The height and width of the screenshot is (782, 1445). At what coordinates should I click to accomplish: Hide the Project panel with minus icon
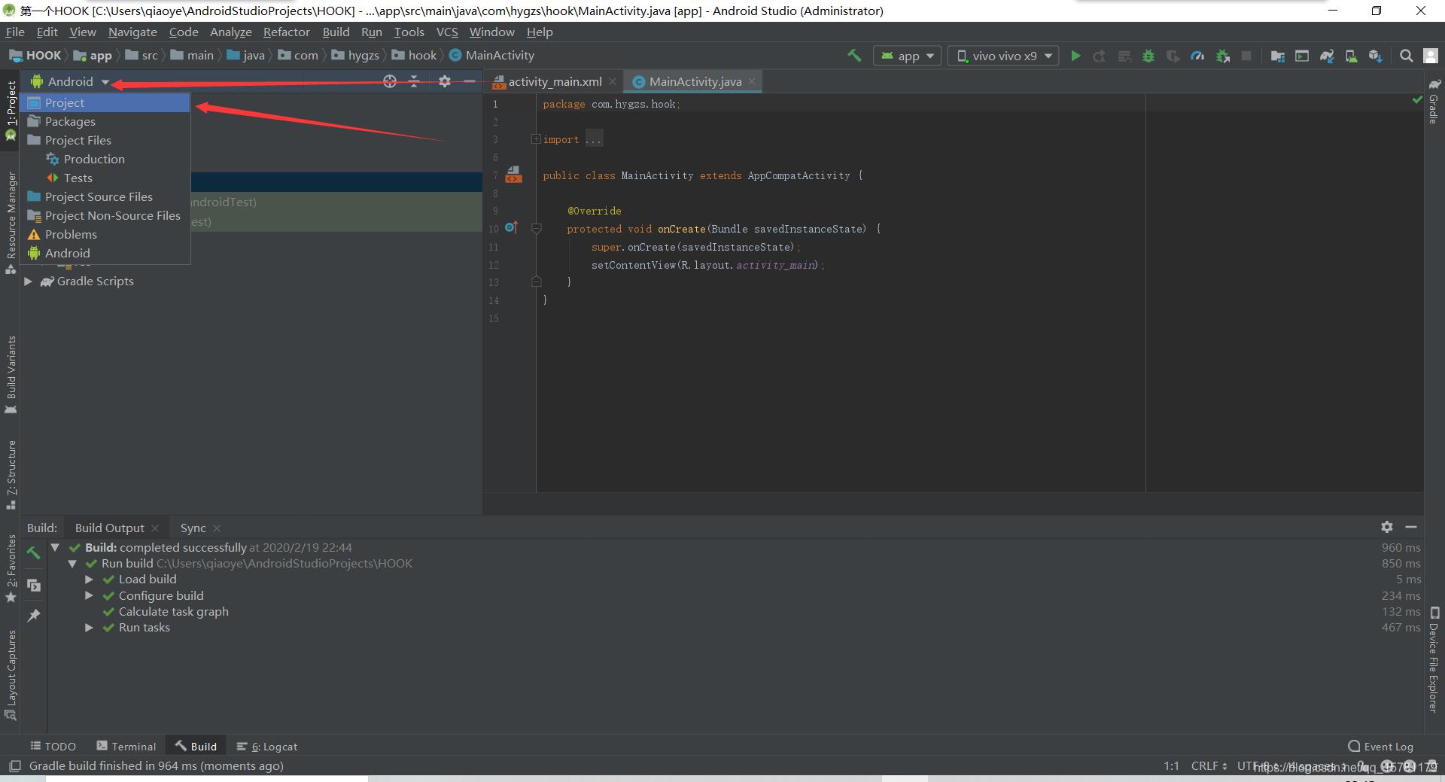pyautogui.click(x=469, y=81)
